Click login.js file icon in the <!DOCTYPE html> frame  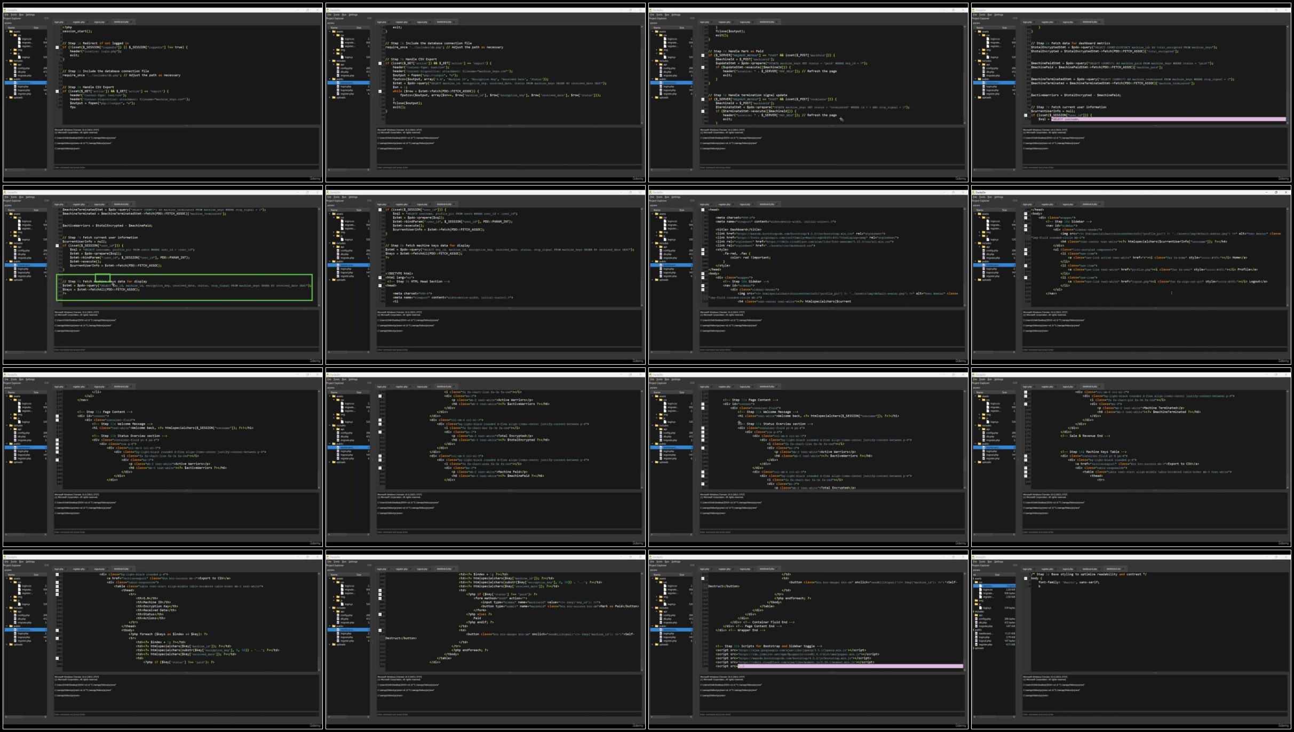tap(341, 239)
